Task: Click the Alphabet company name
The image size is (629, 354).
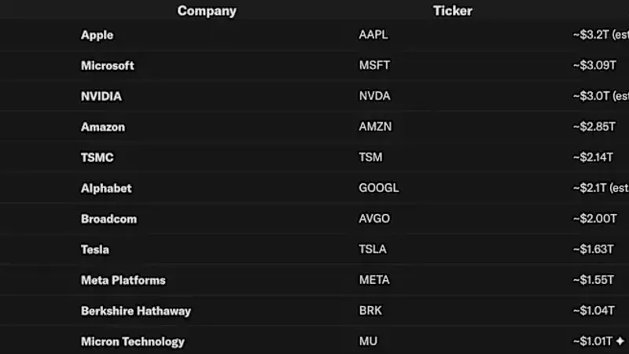Action: (x=106, y=188)
